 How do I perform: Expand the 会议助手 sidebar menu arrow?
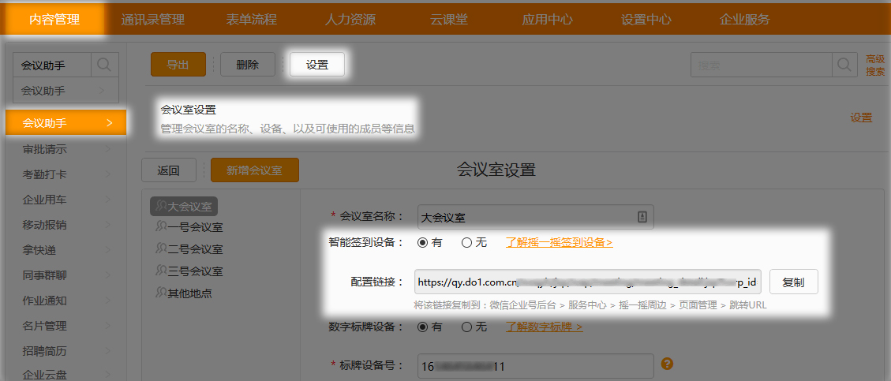tap(110, 123)
